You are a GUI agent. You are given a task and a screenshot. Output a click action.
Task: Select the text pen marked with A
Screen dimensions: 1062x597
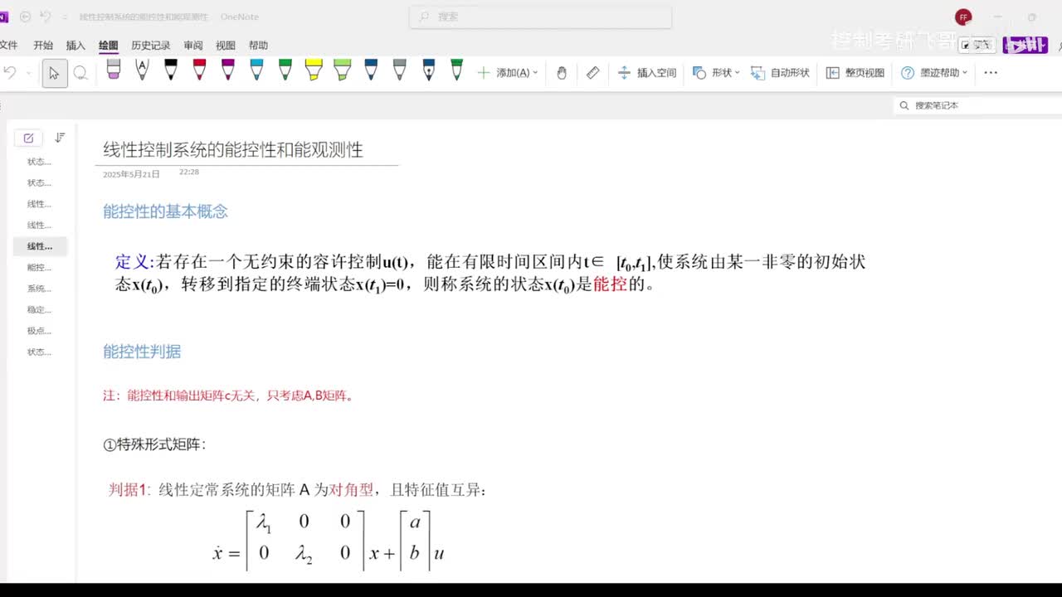(x=142, y=70)
